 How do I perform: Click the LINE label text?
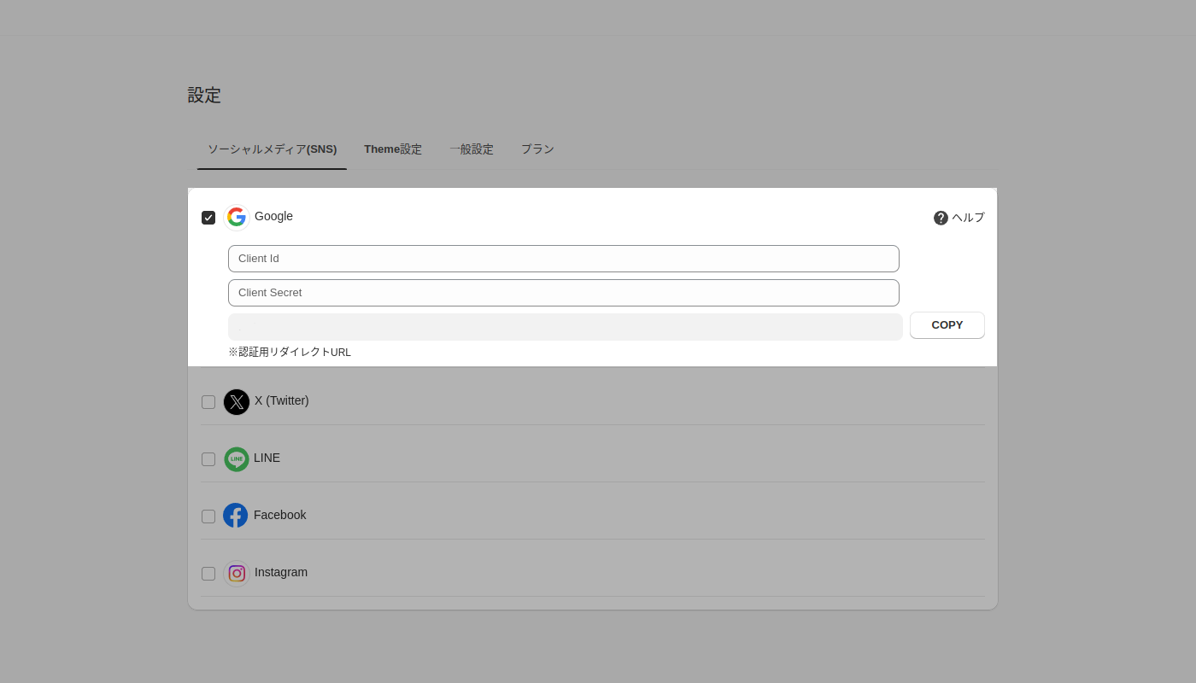click(x=267, y=458)
